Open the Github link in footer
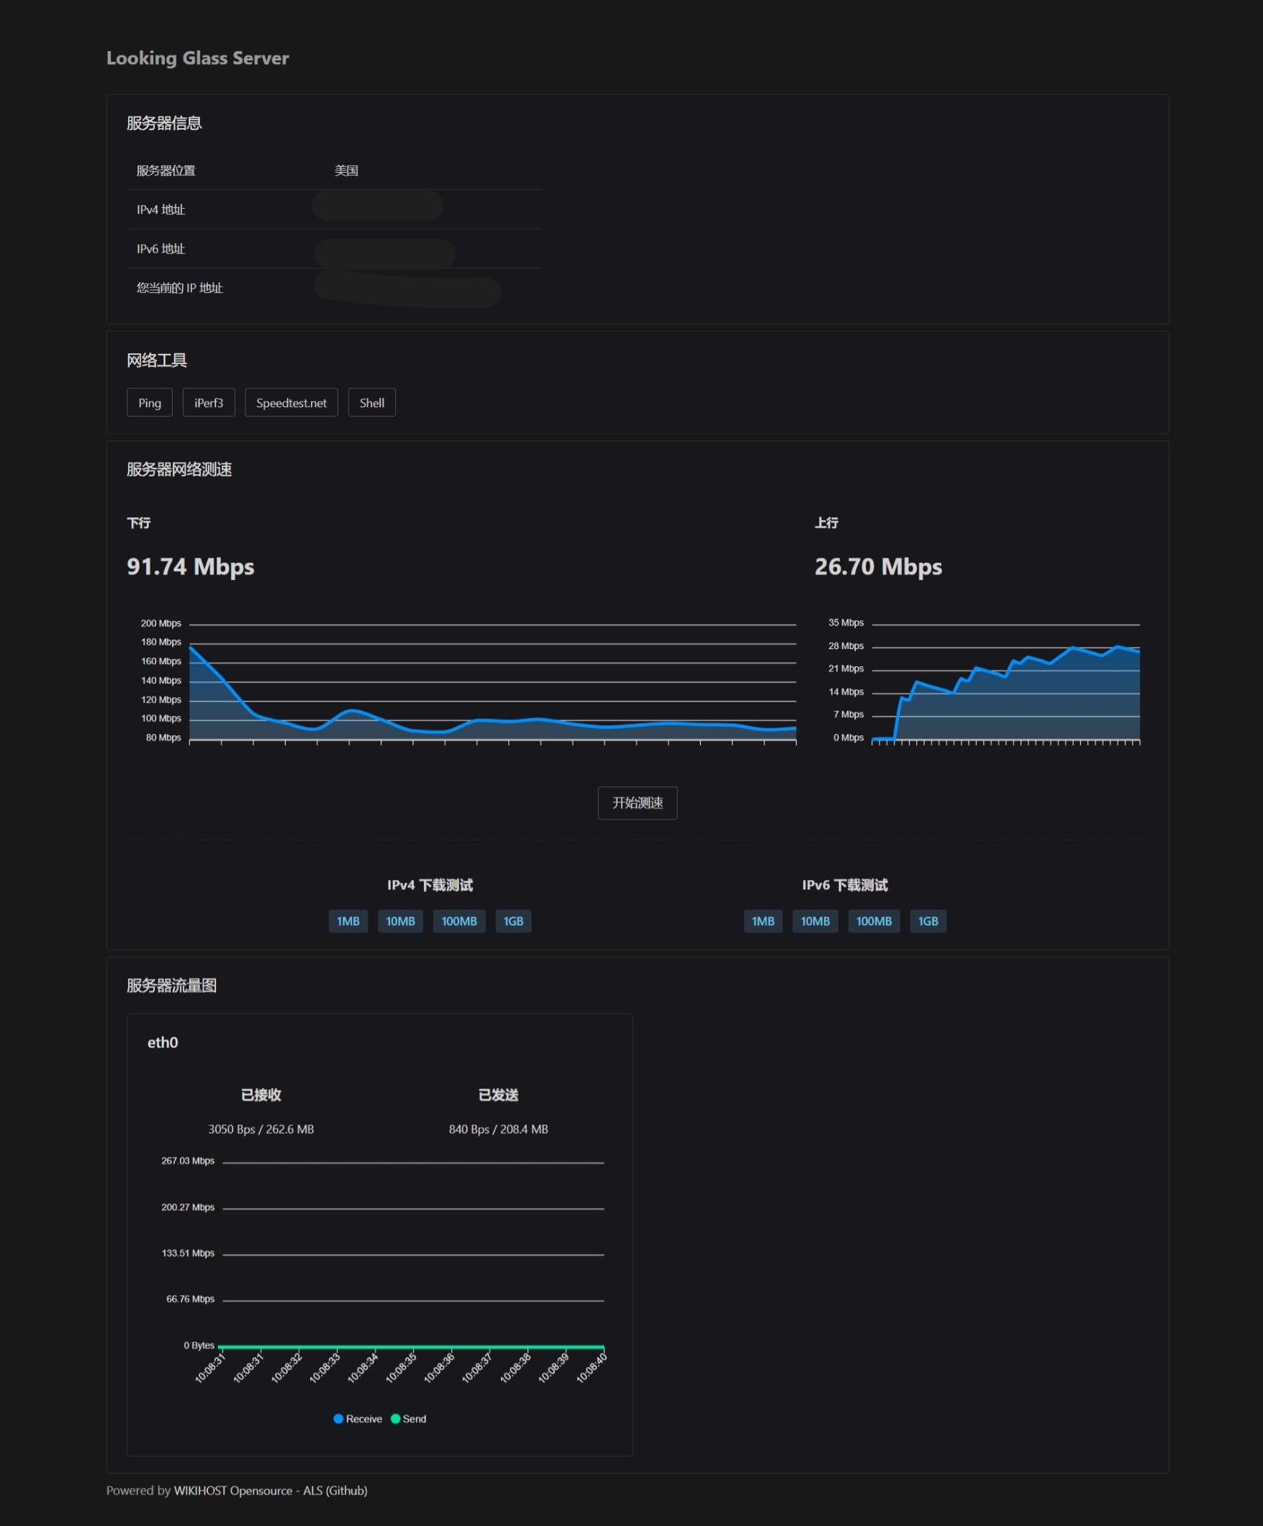The image size is (1263, 1526). pyautogui.click(x=347, y=1491)
